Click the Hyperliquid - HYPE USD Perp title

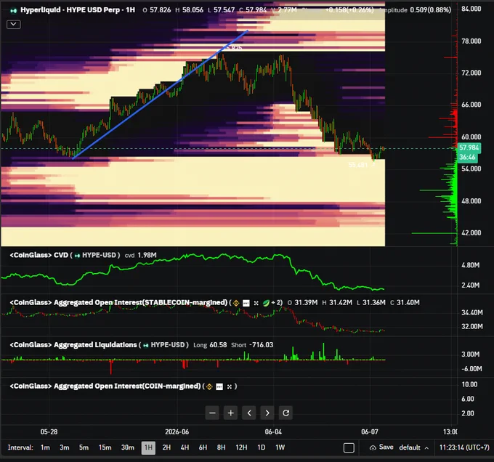click(x=78, y=10)
